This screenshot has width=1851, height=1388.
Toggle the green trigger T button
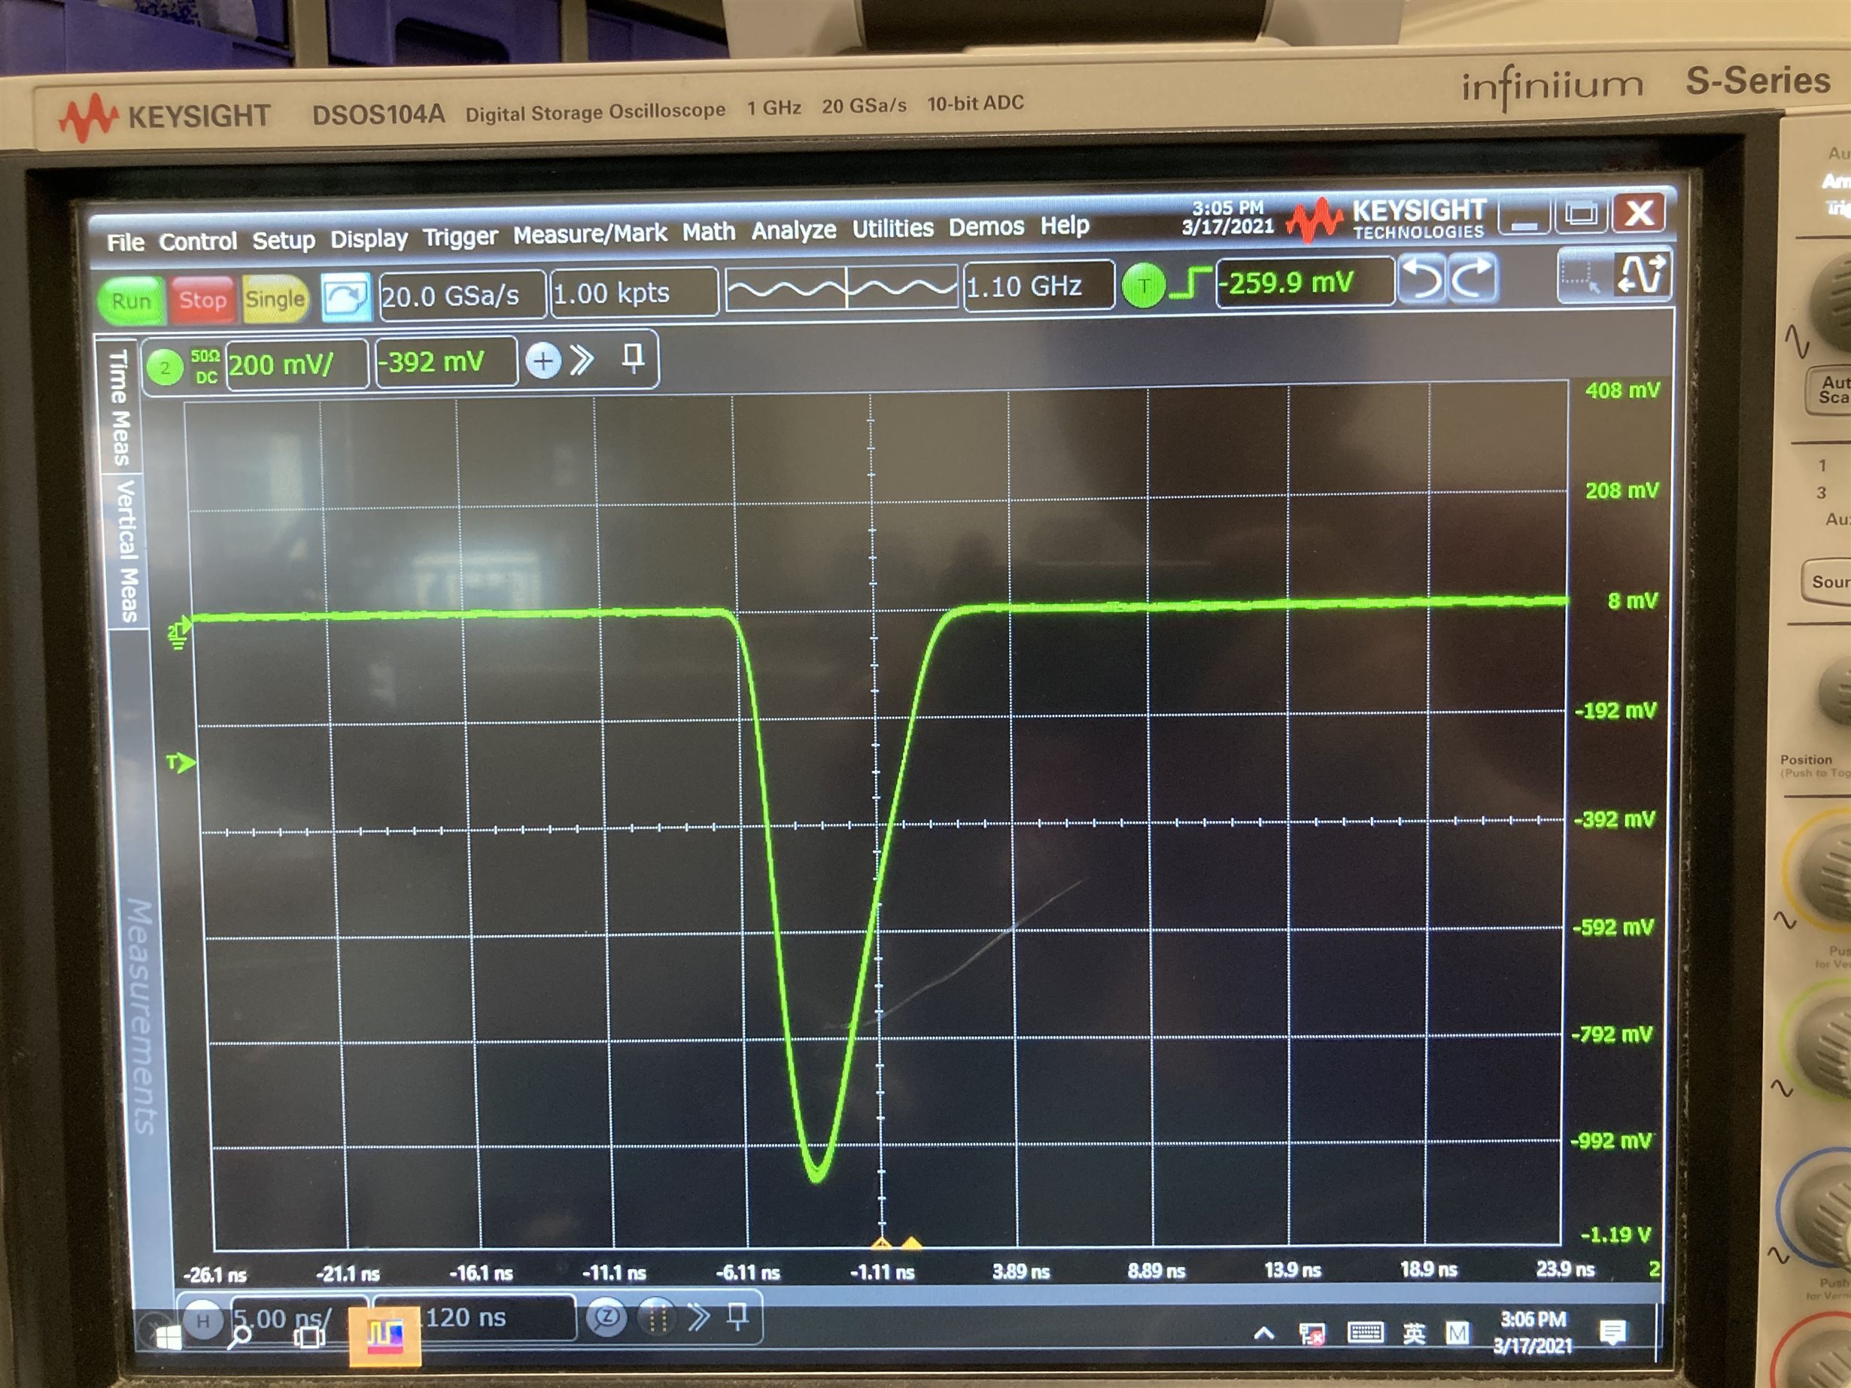click(1143, 285)
